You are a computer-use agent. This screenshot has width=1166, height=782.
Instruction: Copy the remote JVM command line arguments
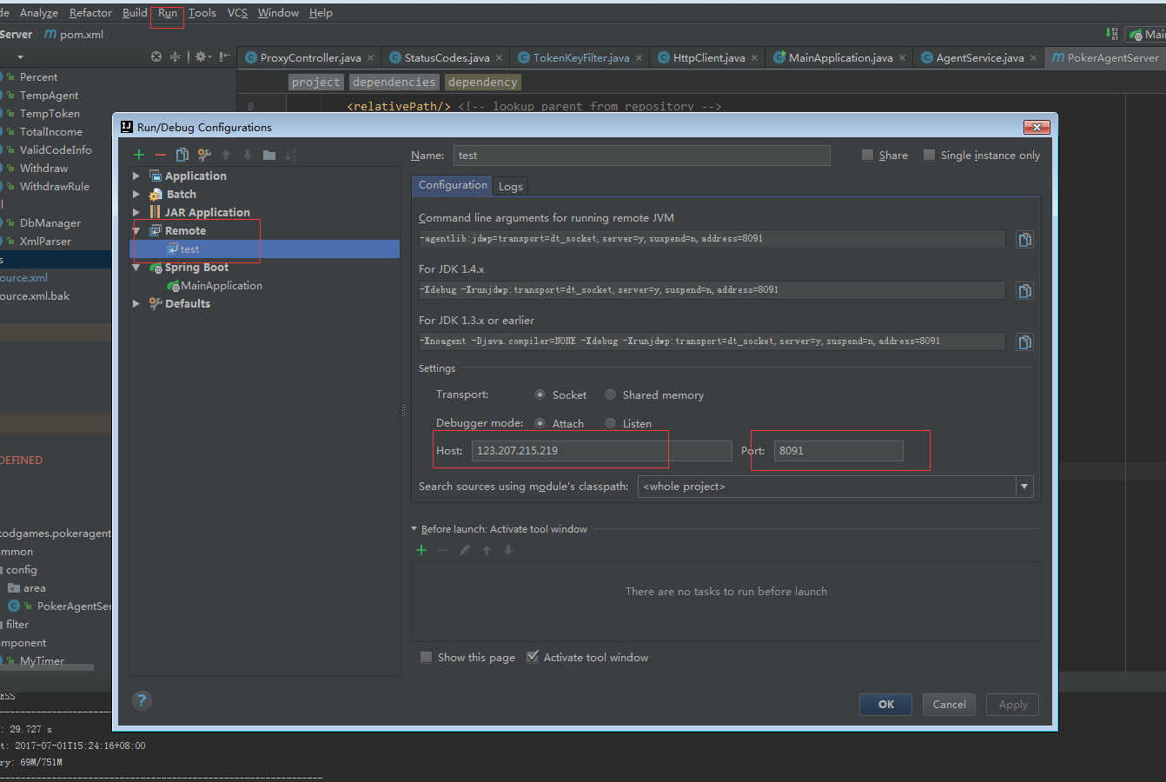point(1025,240)
